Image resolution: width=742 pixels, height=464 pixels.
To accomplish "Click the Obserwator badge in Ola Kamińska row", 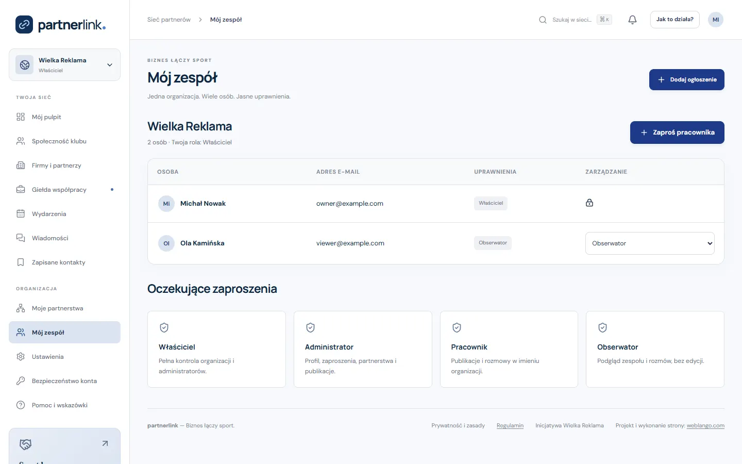I will click(x=493, y=243).
